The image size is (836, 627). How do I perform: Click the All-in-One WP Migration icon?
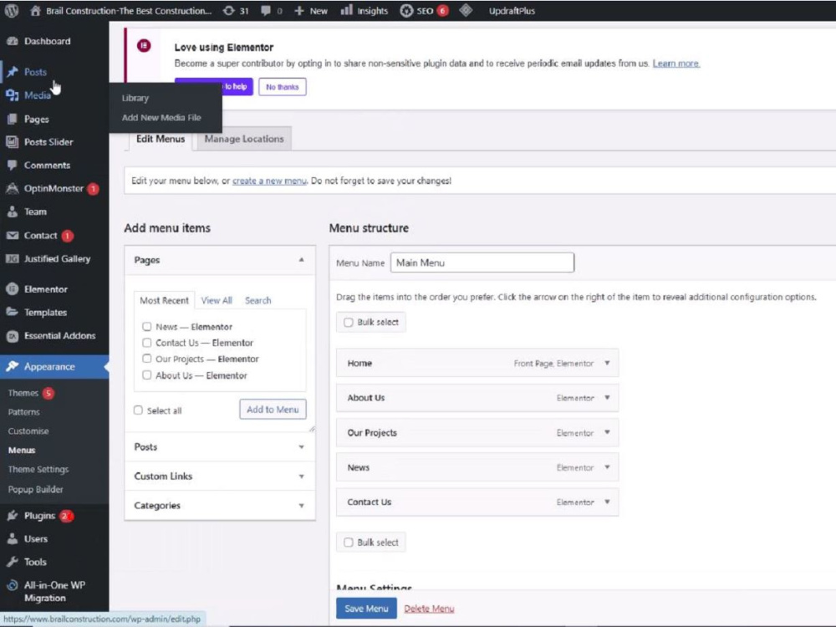tap(13, 585)
